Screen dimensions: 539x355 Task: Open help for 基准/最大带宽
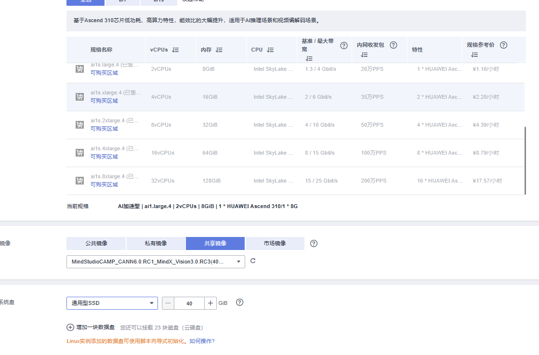pyautogui.click(x=344, y=45)
